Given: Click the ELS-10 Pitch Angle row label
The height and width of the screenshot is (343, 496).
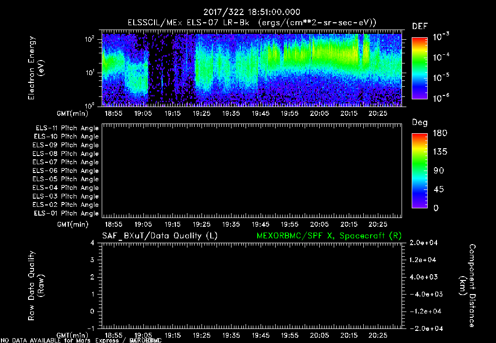Looking at the screenshot, I should pos(66,137).
